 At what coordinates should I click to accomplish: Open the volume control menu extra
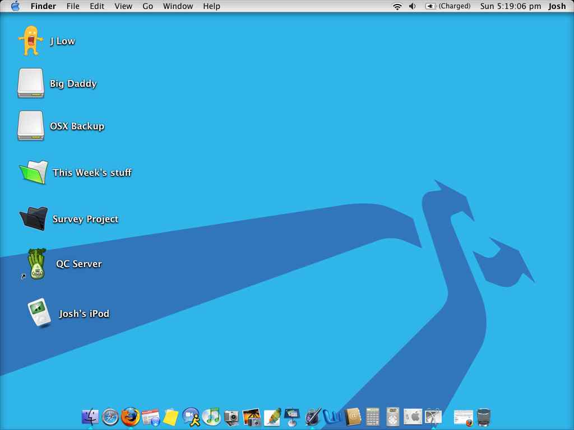tap(412, 6)
